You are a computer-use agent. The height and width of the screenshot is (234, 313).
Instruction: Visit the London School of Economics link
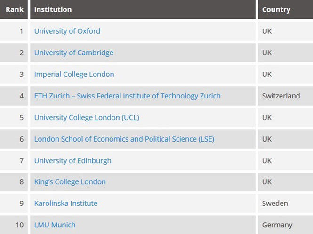(124, 139)
